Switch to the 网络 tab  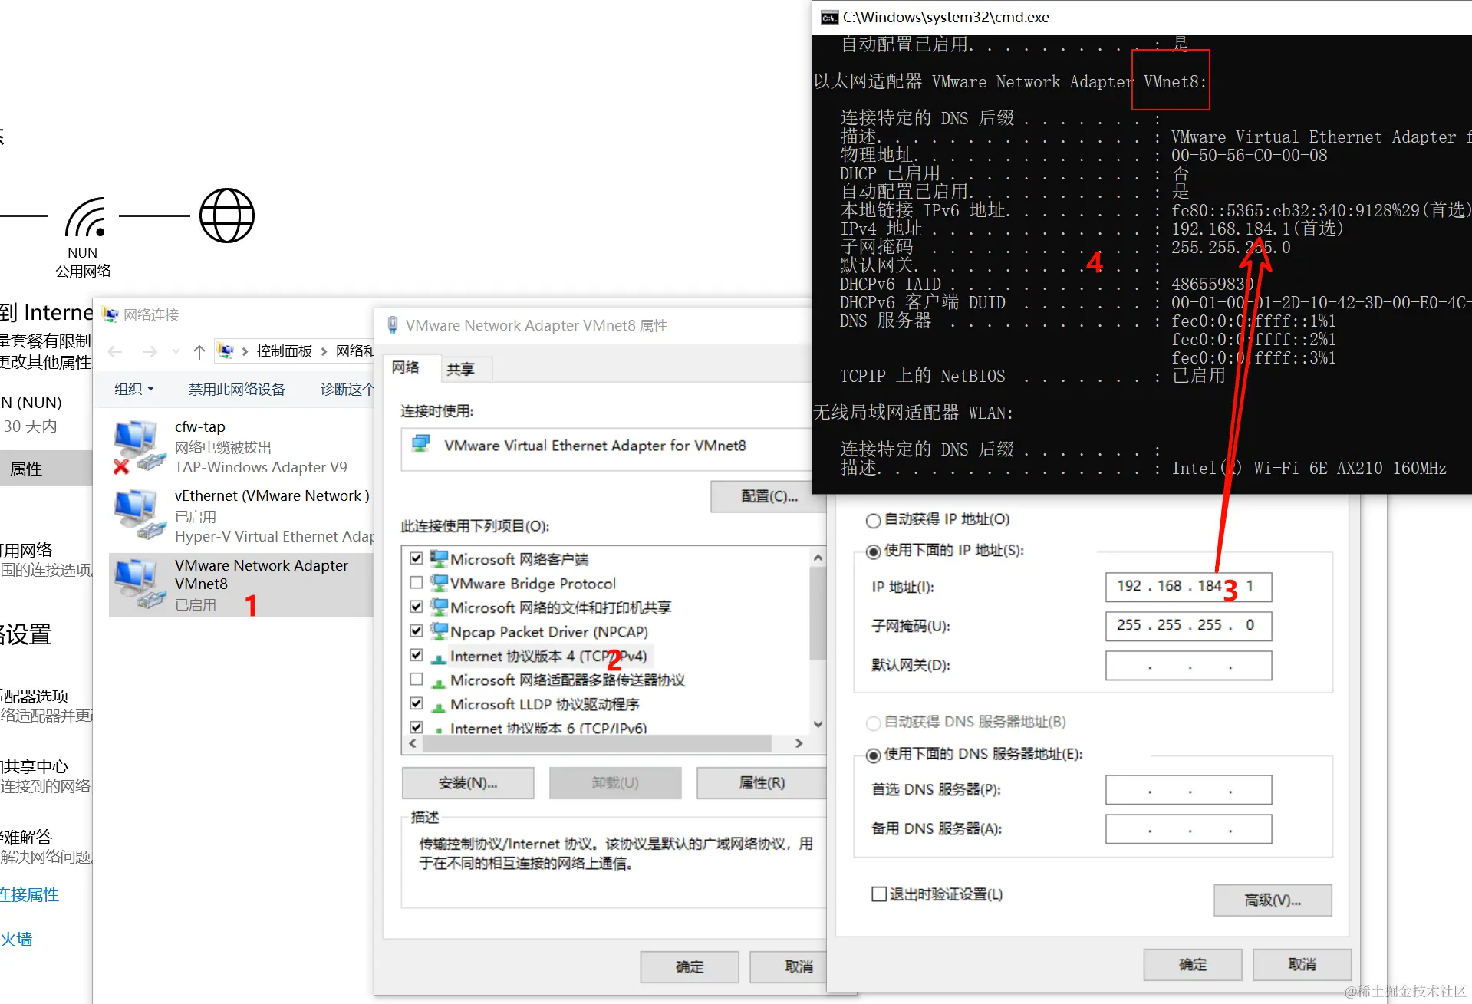406,367
